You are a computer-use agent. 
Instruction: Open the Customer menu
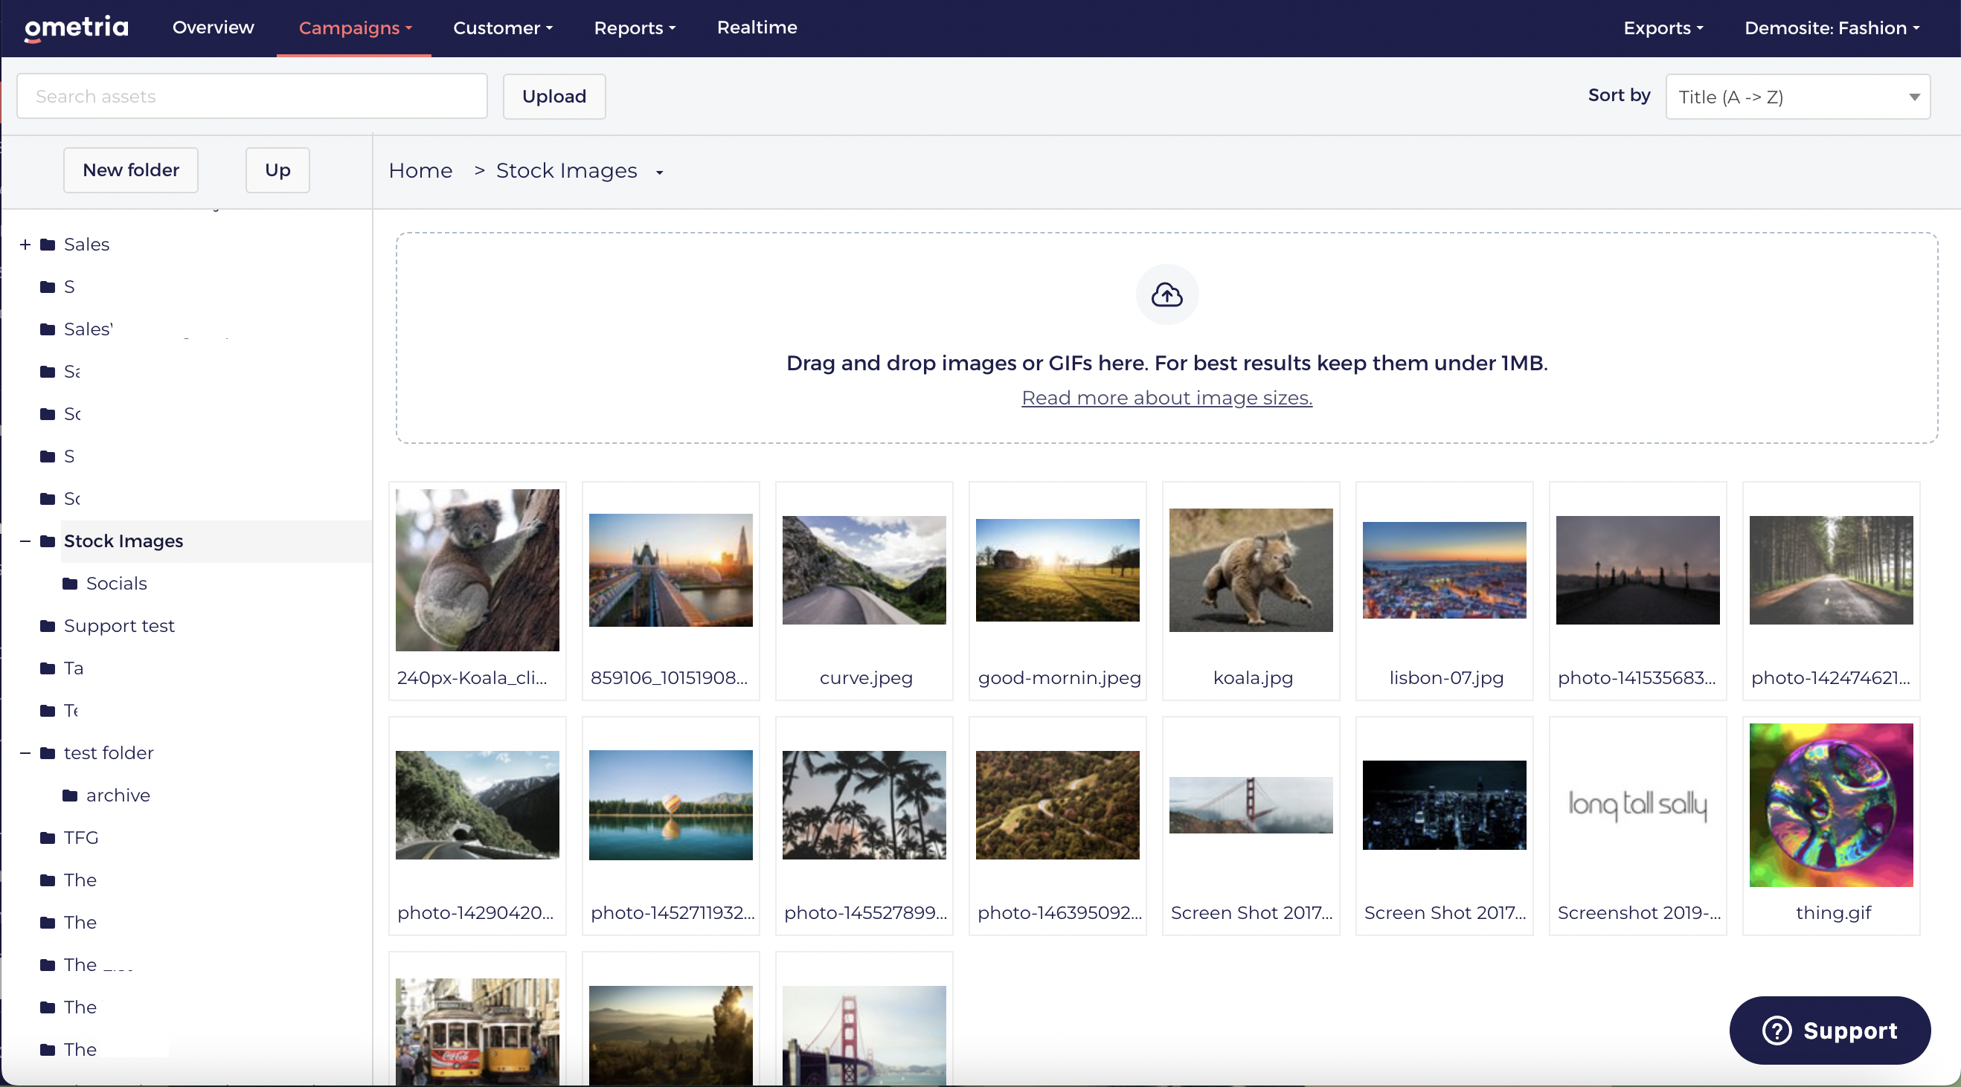click(502, 28)
